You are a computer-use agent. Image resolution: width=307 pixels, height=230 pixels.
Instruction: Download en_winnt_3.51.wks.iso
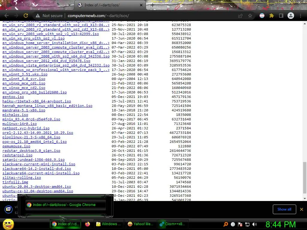pyautogui.click(x=25, y=74)
